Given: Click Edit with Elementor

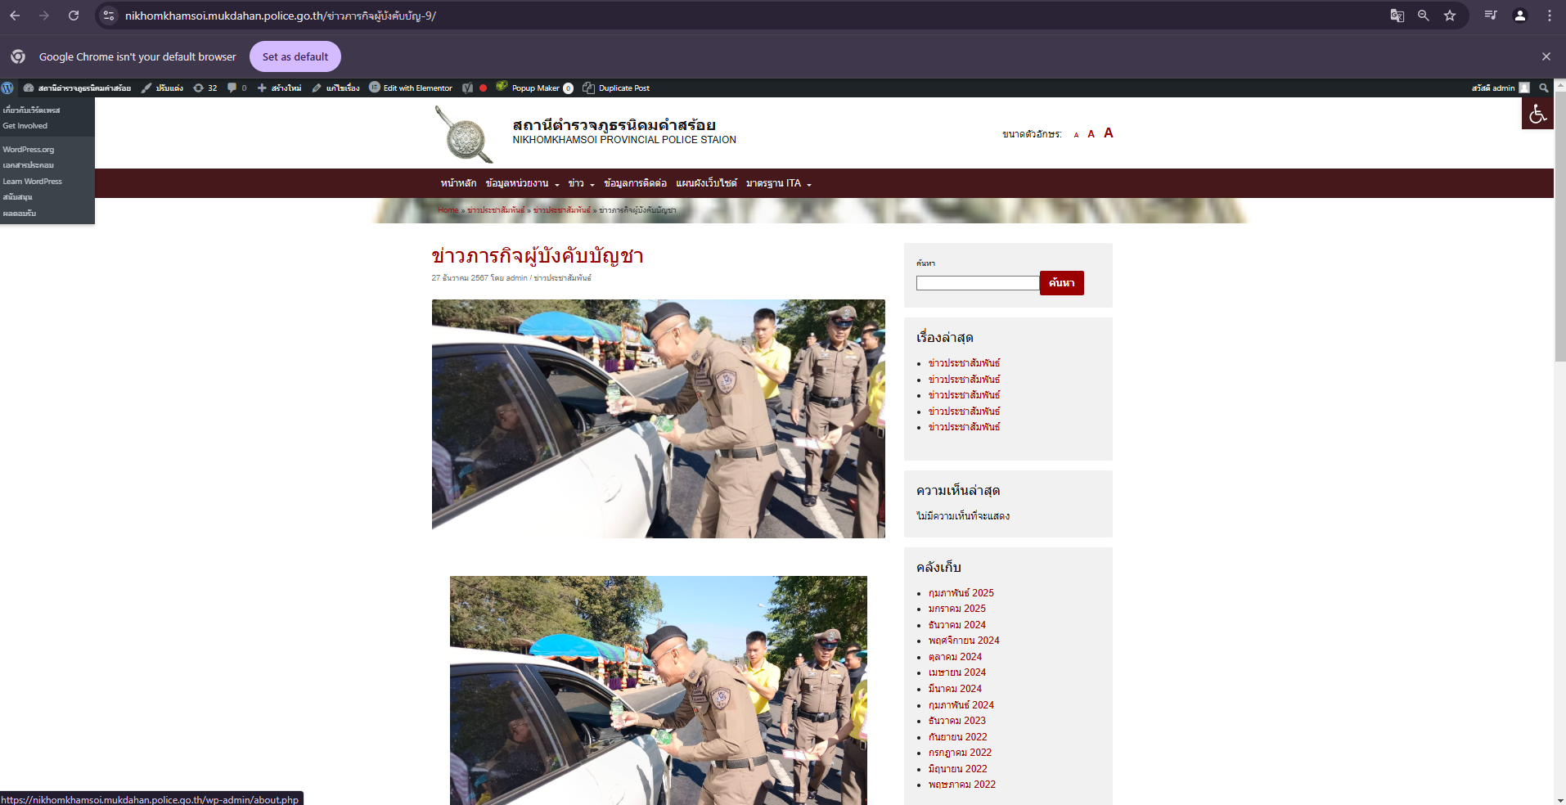Looking at the screenshot, I should click(x=410, y=88).
